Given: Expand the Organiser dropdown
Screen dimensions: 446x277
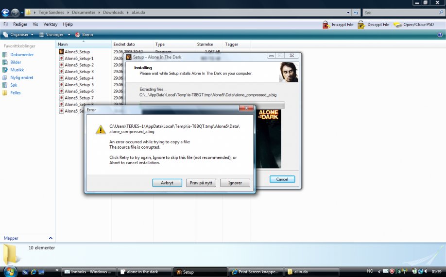Looking at the screenshot, I should (x=18, y=34).
